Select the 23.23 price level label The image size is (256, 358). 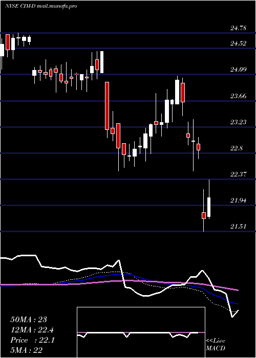pos(239,122)
